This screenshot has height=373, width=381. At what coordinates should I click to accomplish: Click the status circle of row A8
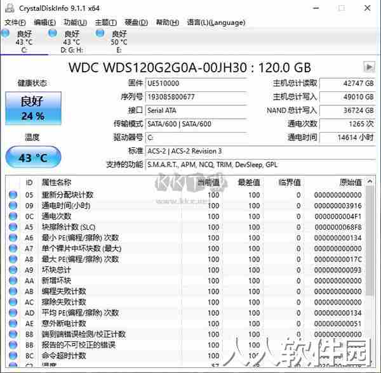13,259
